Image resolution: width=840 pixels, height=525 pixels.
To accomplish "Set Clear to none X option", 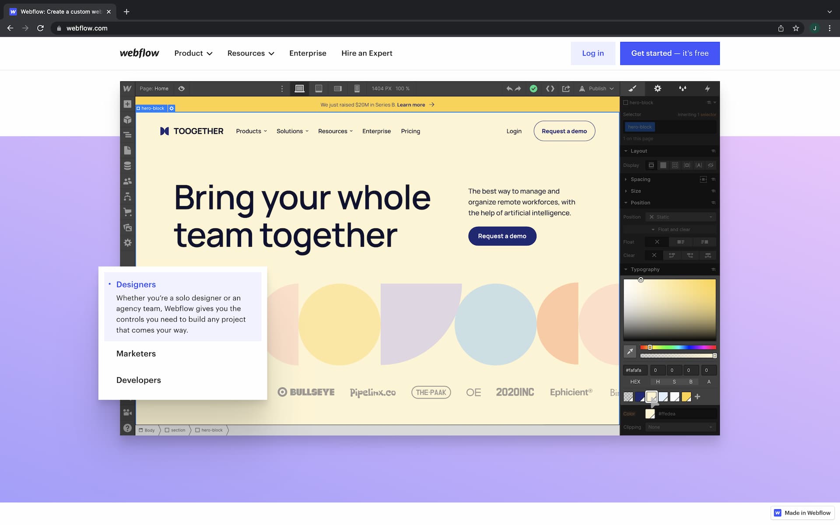I will tap(654, 255).
